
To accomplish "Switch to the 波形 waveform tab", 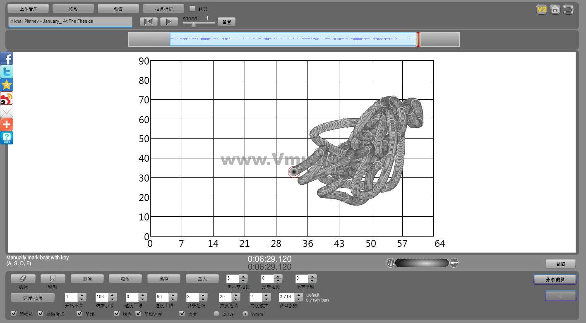I will pos(73,9).
